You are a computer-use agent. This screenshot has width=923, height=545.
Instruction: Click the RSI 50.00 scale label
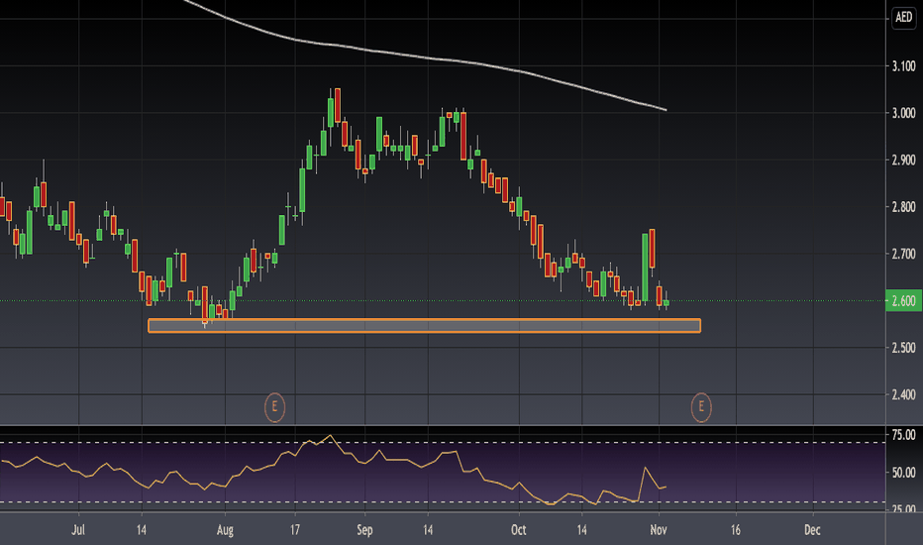pos(903,473)
